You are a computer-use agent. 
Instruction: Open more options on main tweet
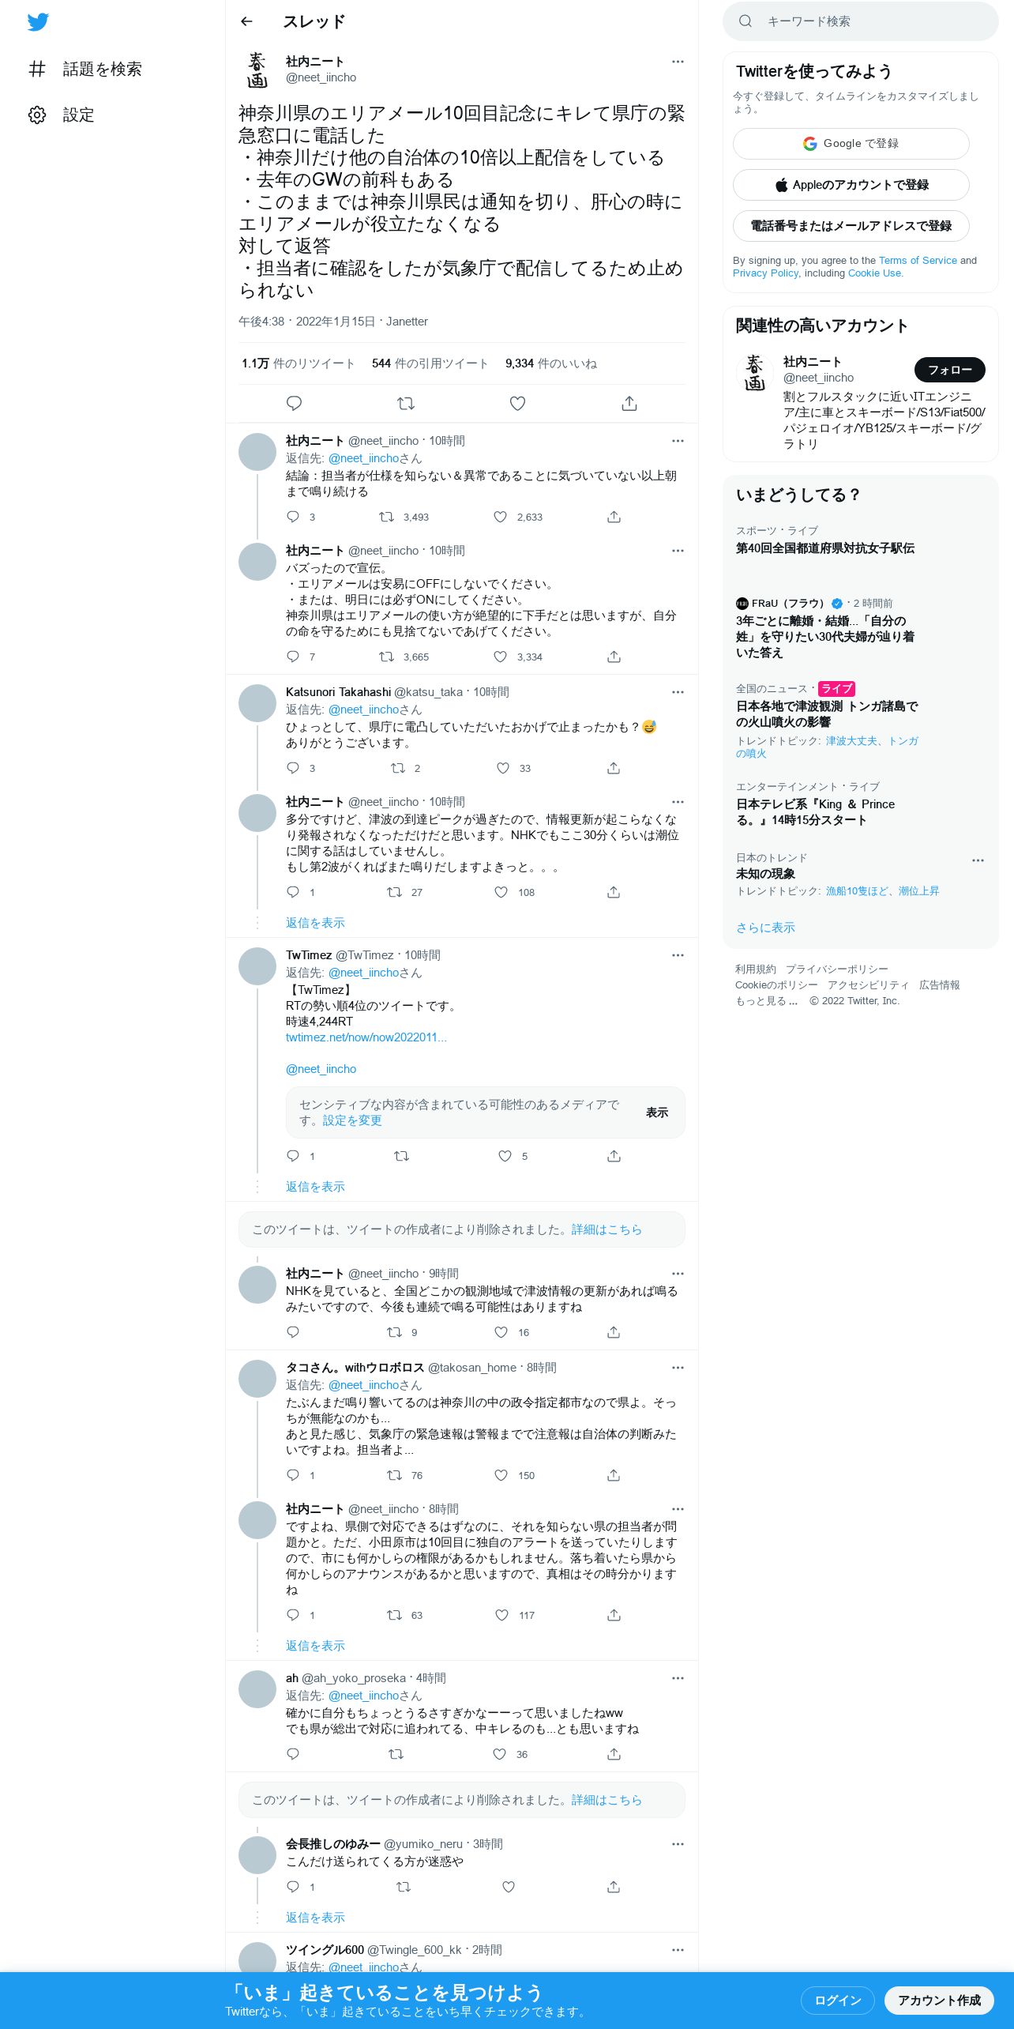(678, 62)
